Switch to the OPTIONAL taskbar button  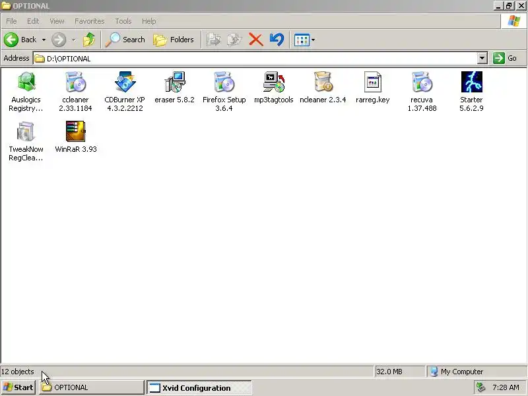92,387
